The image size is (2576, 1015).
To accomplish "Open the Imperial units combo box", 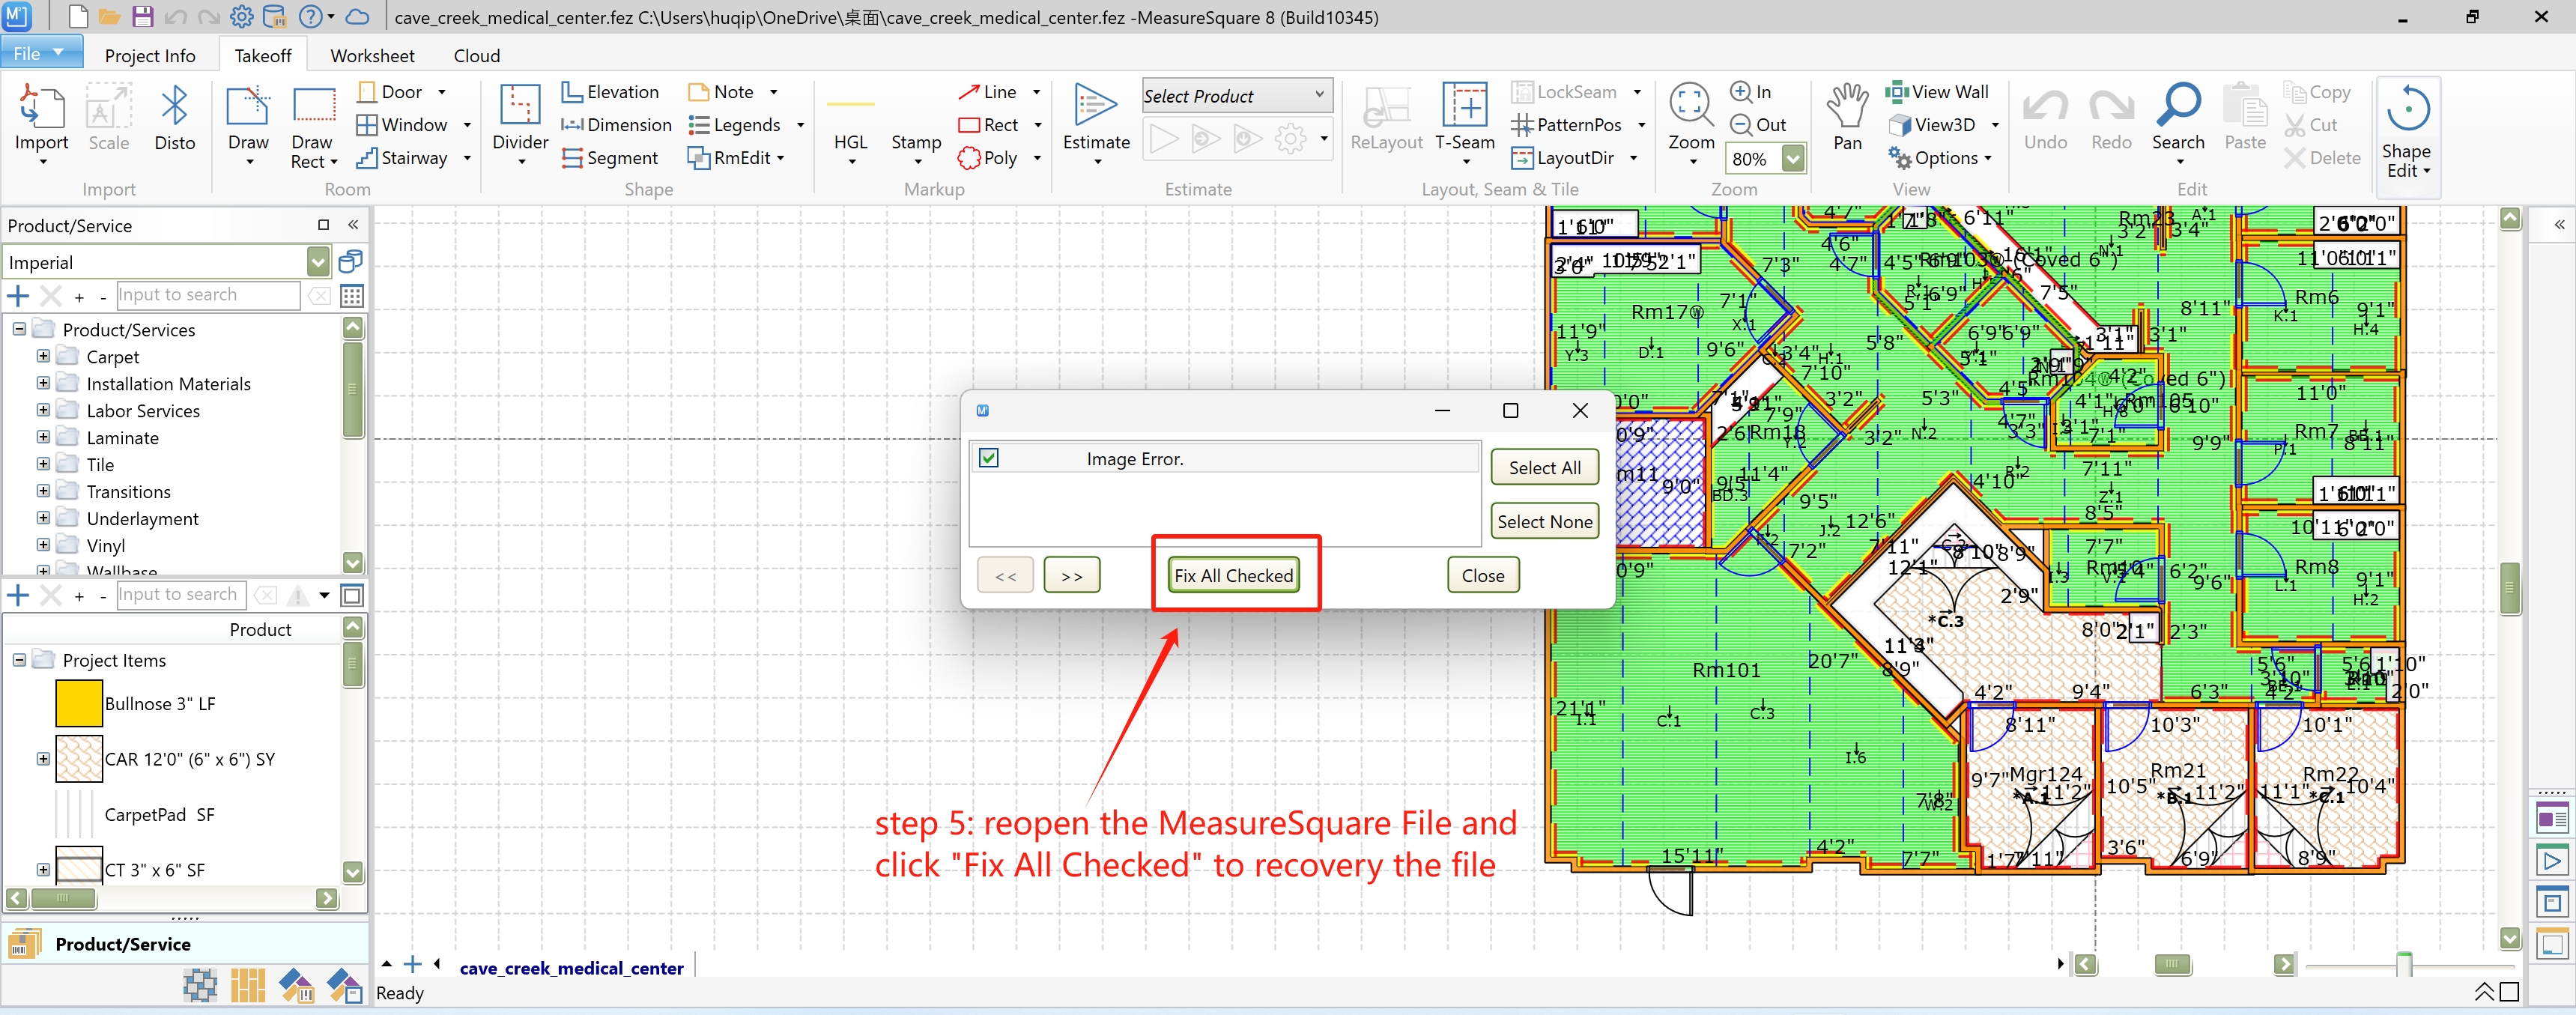I will 318,263.
